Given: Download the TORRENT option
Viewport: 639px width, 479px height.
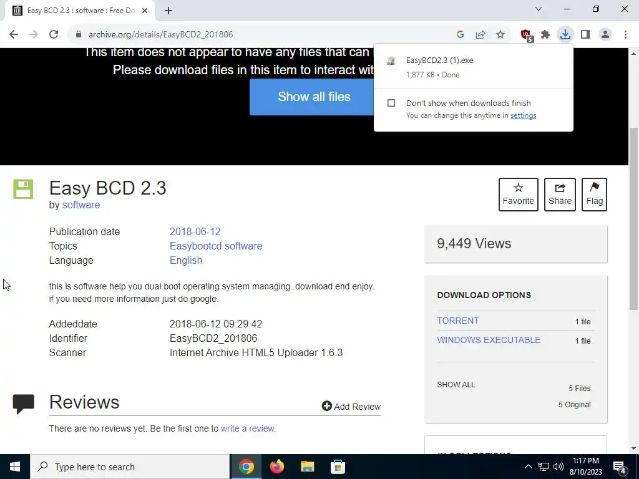Looking at the screenshot, I should click(457, 321).
